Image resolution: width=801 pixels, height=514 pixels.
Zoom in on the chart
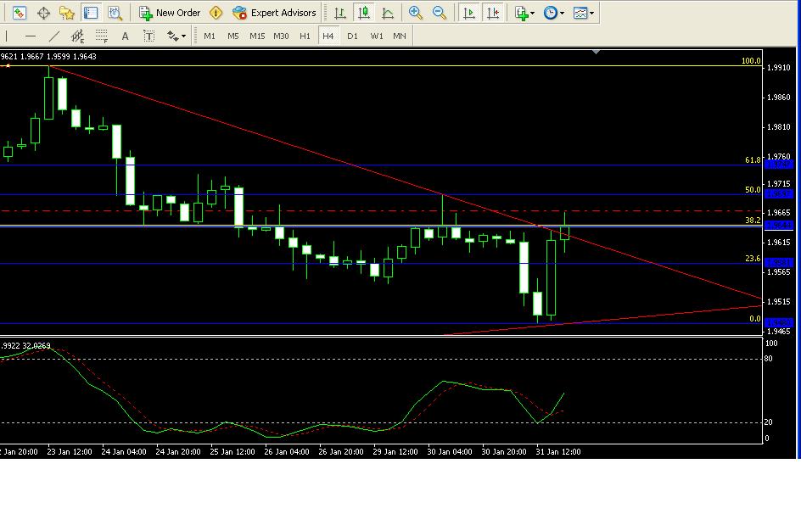(416, 13)
